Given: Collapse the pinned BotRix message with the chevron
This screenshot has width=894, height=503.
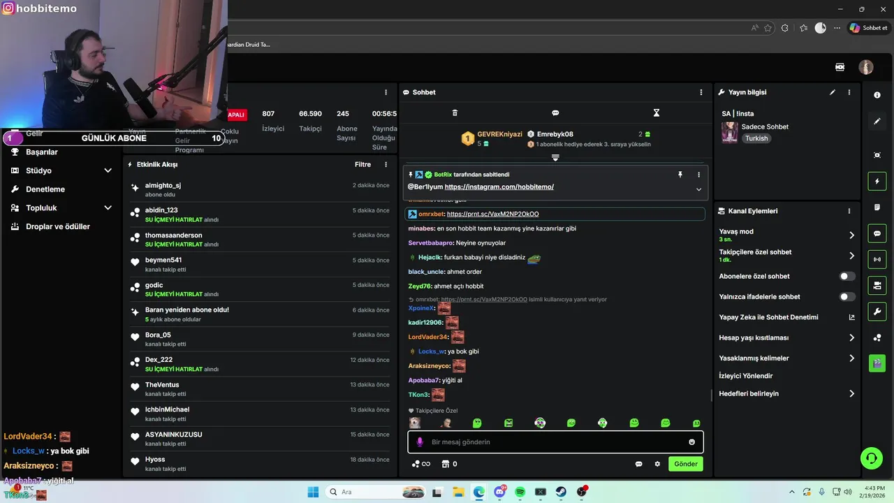Looking at the screenshot, I should tap(698, 189).
